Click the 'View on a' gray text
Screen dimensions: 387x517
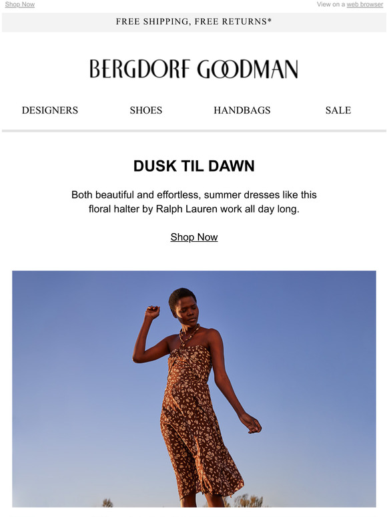click(331, 4)
